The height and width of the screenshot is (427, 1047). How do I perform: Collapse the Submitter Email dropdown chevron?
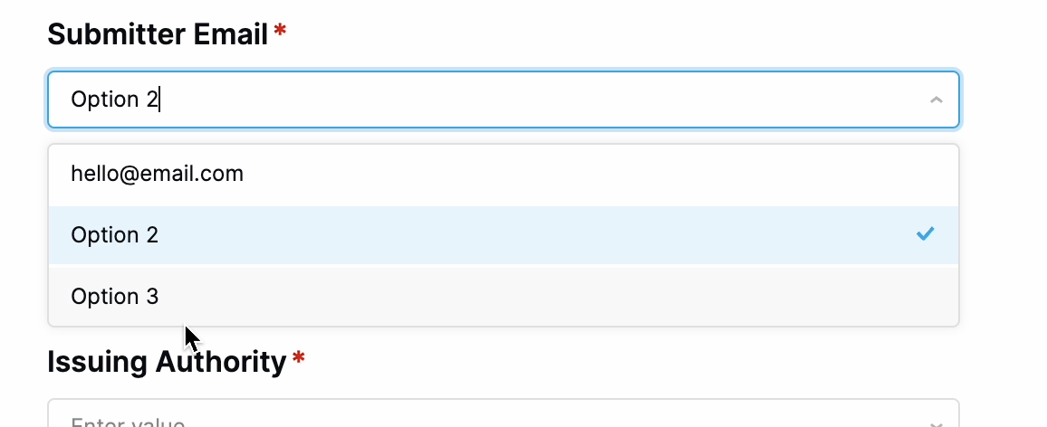click(x=937, y=100)
